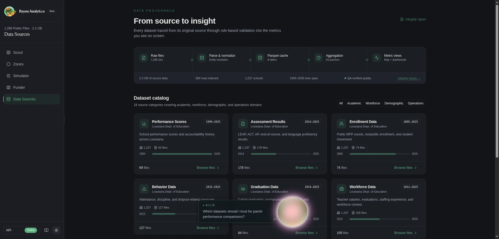Click the Parse & normalize database icon

(x=202, y=58)
